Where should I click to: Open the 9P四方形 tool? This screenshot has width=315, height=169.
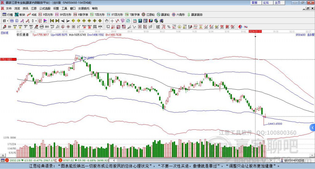click(63, 15)
